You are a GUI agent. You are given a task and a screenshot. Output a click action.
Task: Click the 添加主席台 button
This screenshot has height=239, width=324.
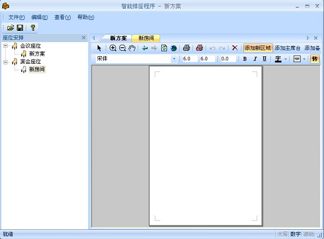[x=287, y=48]
